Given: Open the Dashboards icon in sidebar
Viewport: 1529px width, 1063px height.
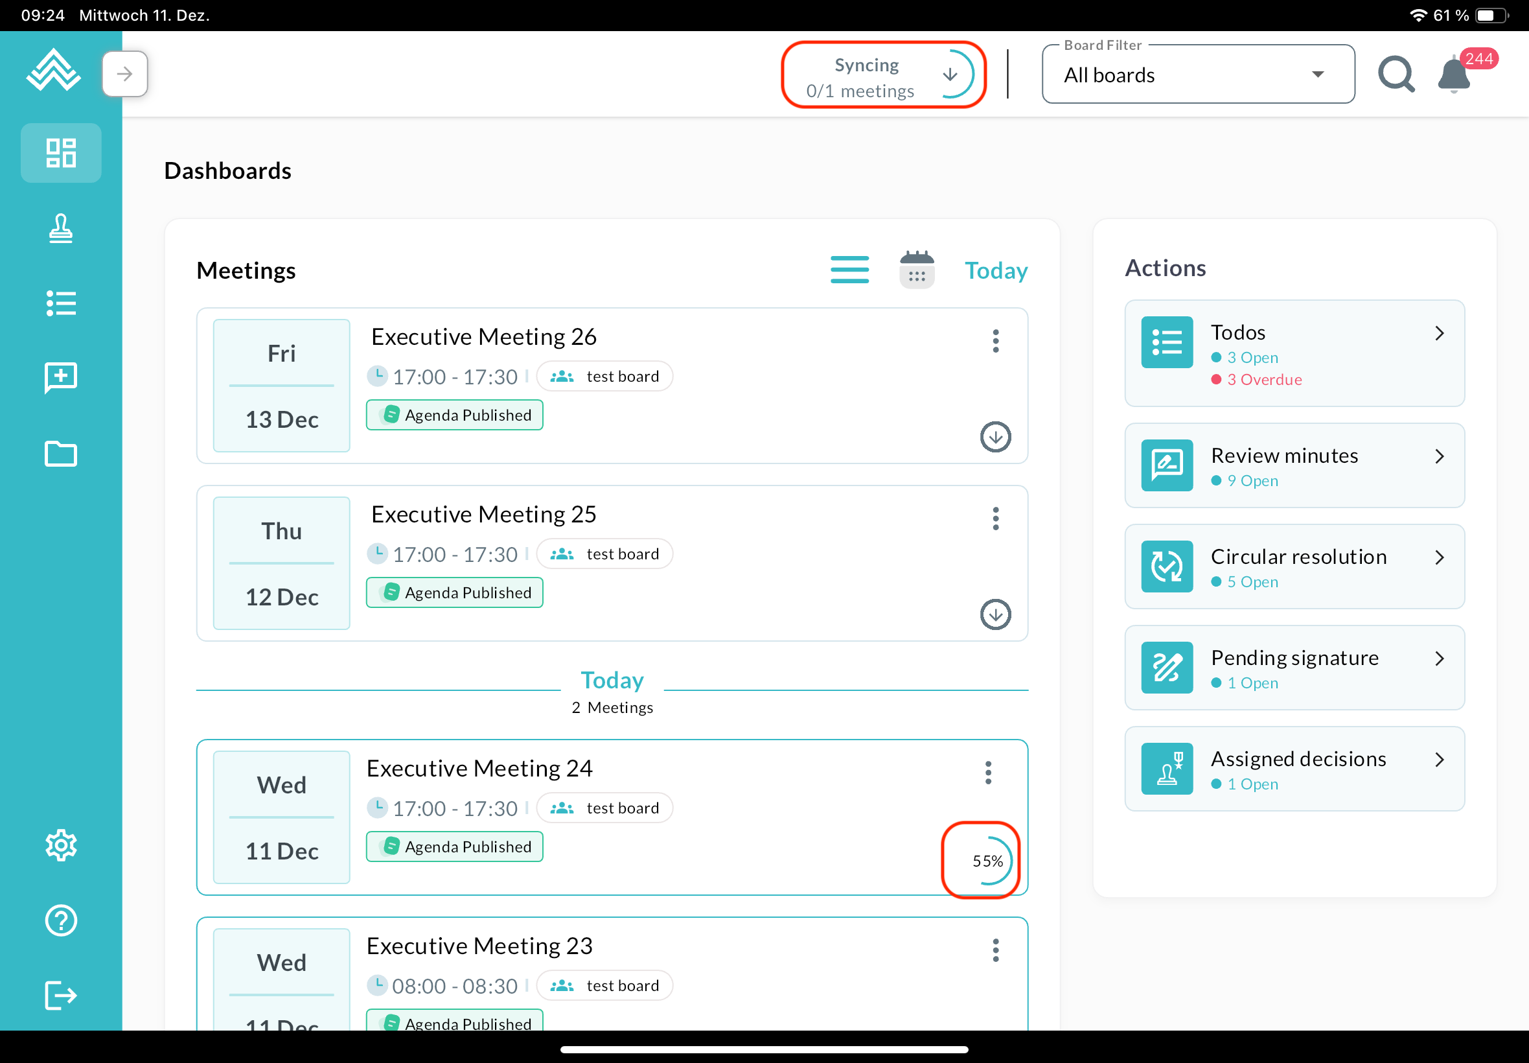Looking at the screenshot, I should point(60,152).
